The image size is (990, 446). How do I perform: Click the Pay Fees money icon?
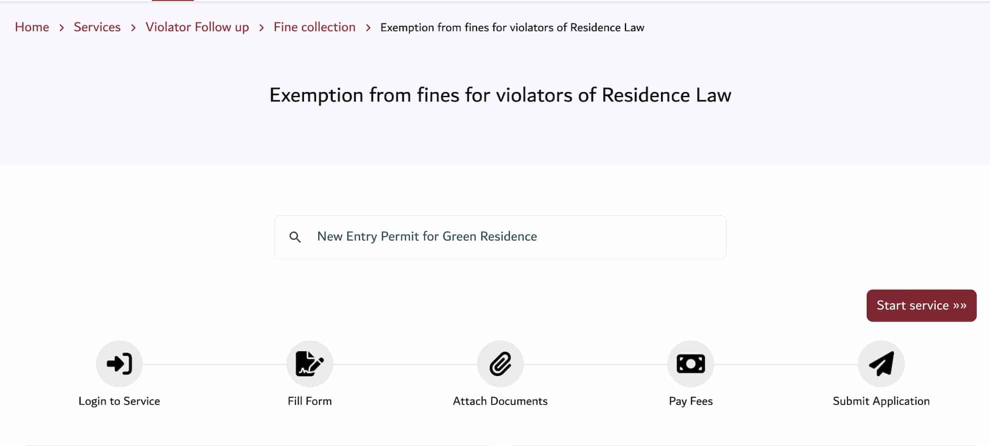pyautogui.click(x=690, y=364)
